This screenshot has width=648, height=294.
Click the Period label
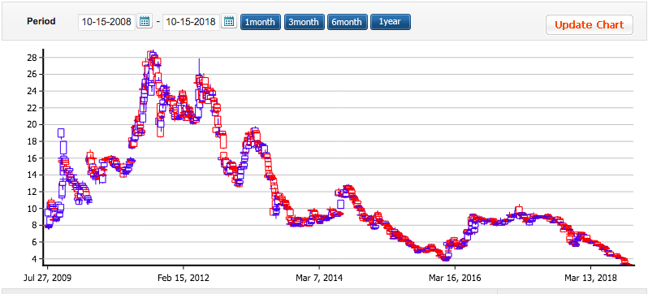point(41,21)
